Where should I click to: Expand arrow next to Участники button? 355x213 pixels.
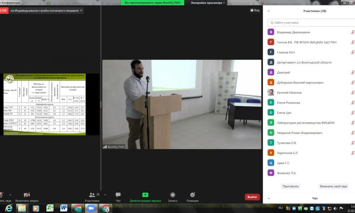pyautogui.click(x=105, y=195)
